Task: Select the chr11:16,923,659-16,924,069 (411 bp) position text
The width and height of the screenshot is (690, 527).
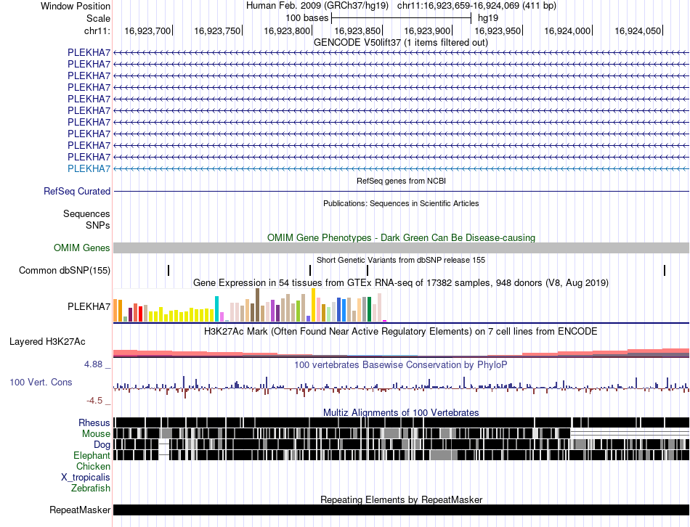Action: [x=476, y=6]
